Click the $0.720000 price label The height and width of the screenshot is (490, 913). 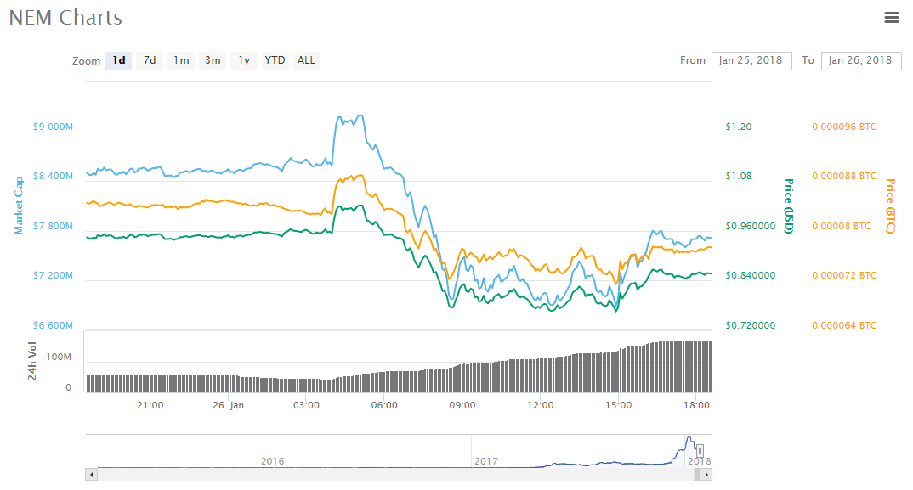751,326
